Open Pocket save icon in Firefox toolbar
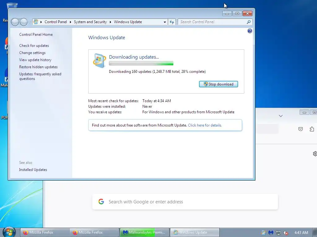This screenshot has height=237, width=317. (x=300, y=129)
